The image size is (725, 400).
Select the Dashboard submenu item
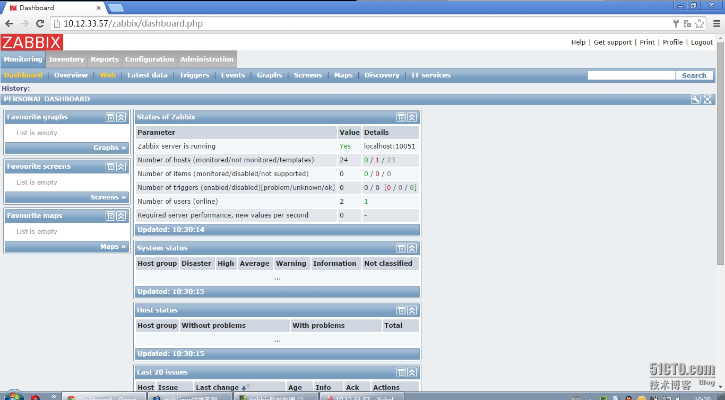(x=23, y=75)
